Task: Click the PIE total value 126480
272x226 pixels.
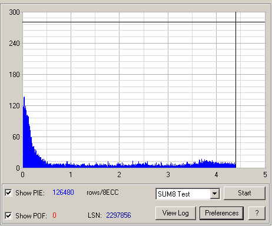Action: coord(63,192)
